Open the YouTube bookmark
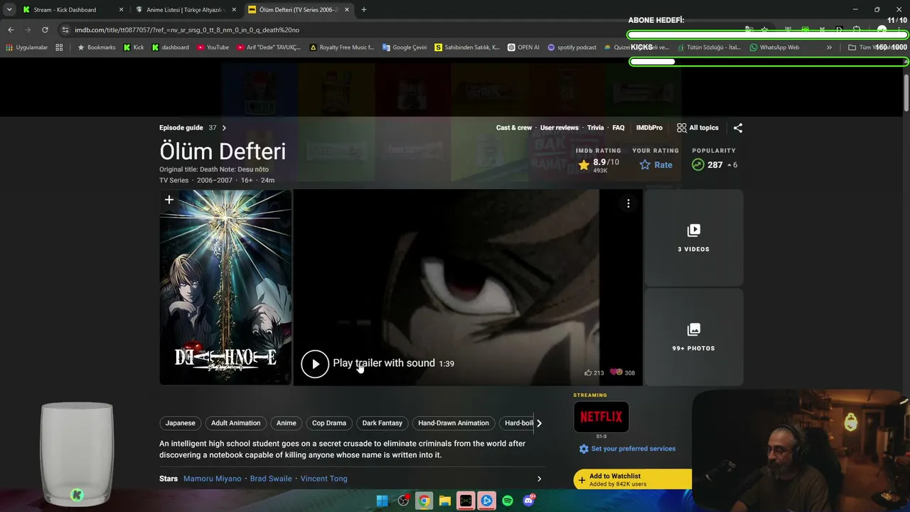 coord(213,48)
